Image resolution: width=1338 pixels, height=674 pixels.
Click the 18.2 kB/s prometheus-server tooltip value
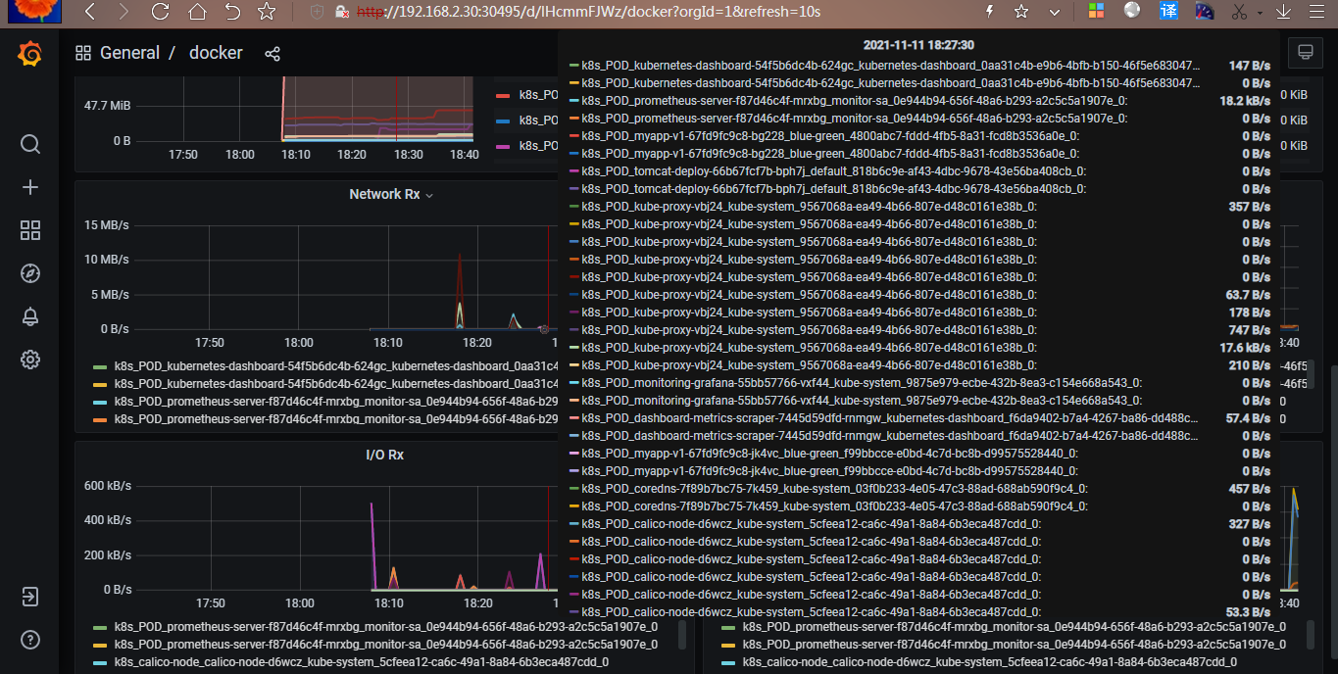point(1245,101)
